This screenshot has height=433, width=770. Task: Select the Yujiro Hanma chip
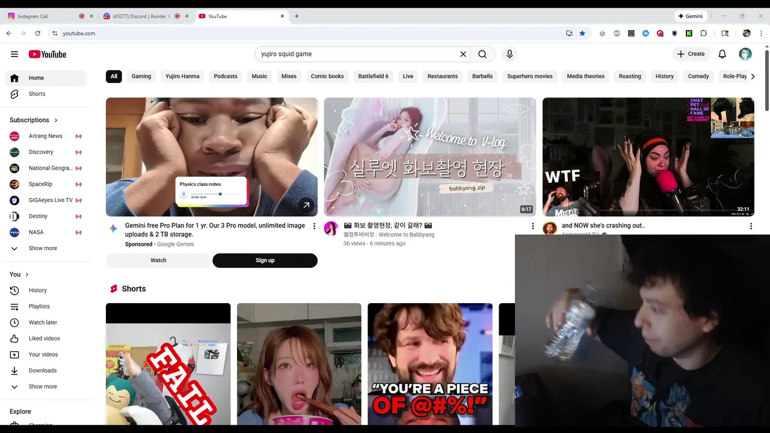182,76
